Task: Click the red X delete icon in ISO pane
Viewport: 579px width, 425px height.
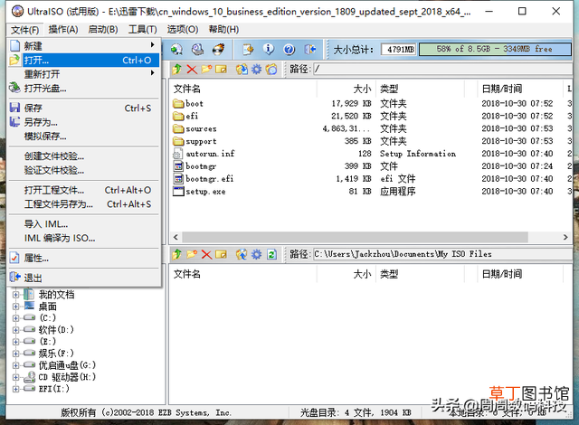Action: (x=192, y=69)
